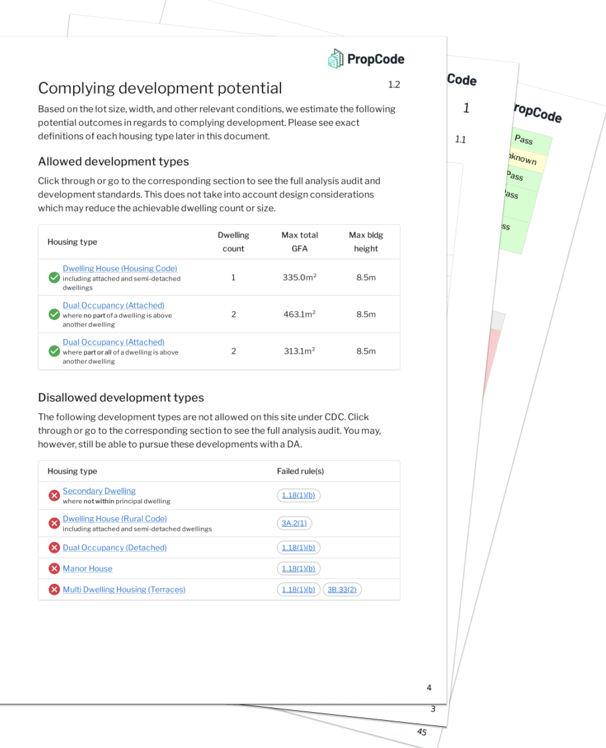Click the red X beside Dwelling House (Rural Code)
Viewport: 606px width, 748px height.
click(54, 523)
